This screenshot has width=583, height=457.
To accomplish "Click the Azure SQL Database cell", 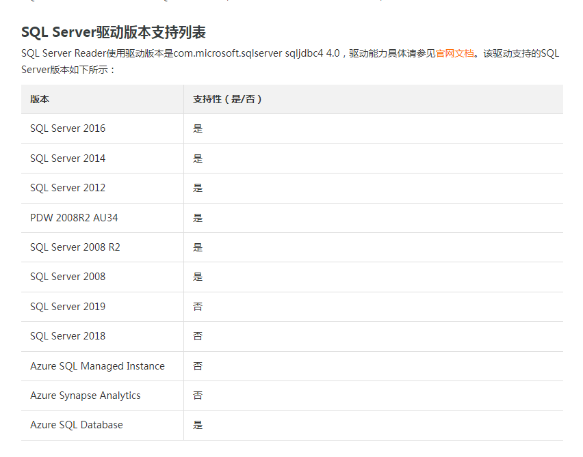I will tap(77, 425).
